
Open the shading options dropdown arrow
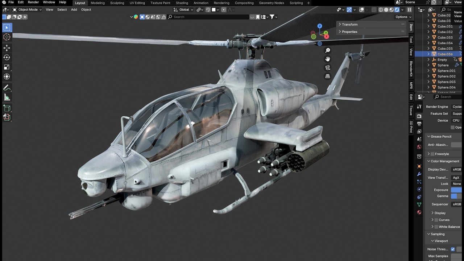(402, 10)
